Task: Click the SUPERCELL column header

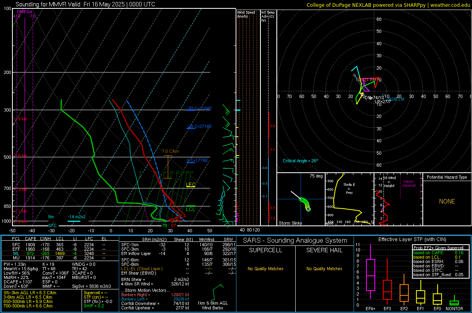Action: (x=266, y=250)
